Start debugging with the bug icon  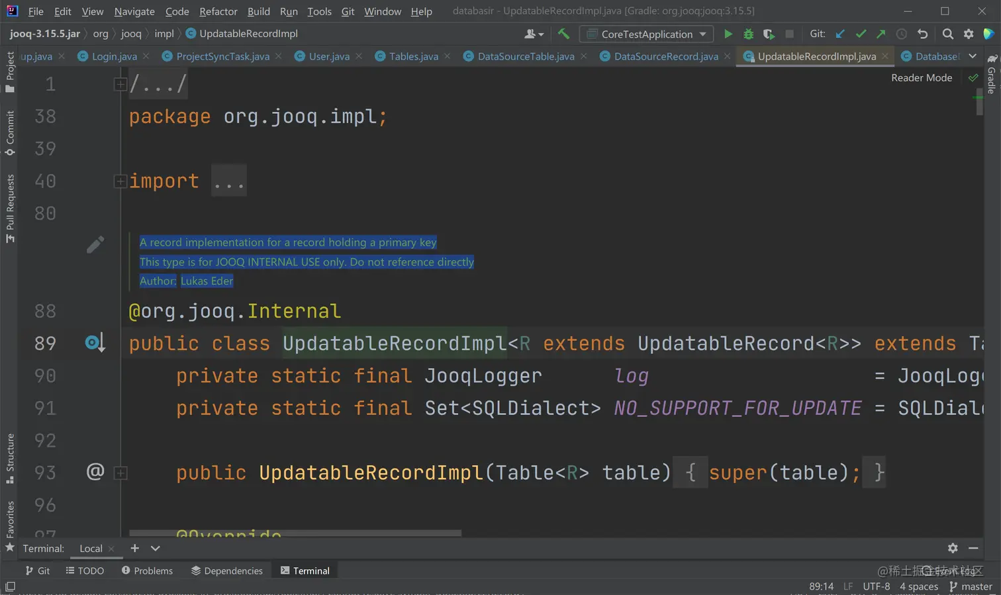748,34
